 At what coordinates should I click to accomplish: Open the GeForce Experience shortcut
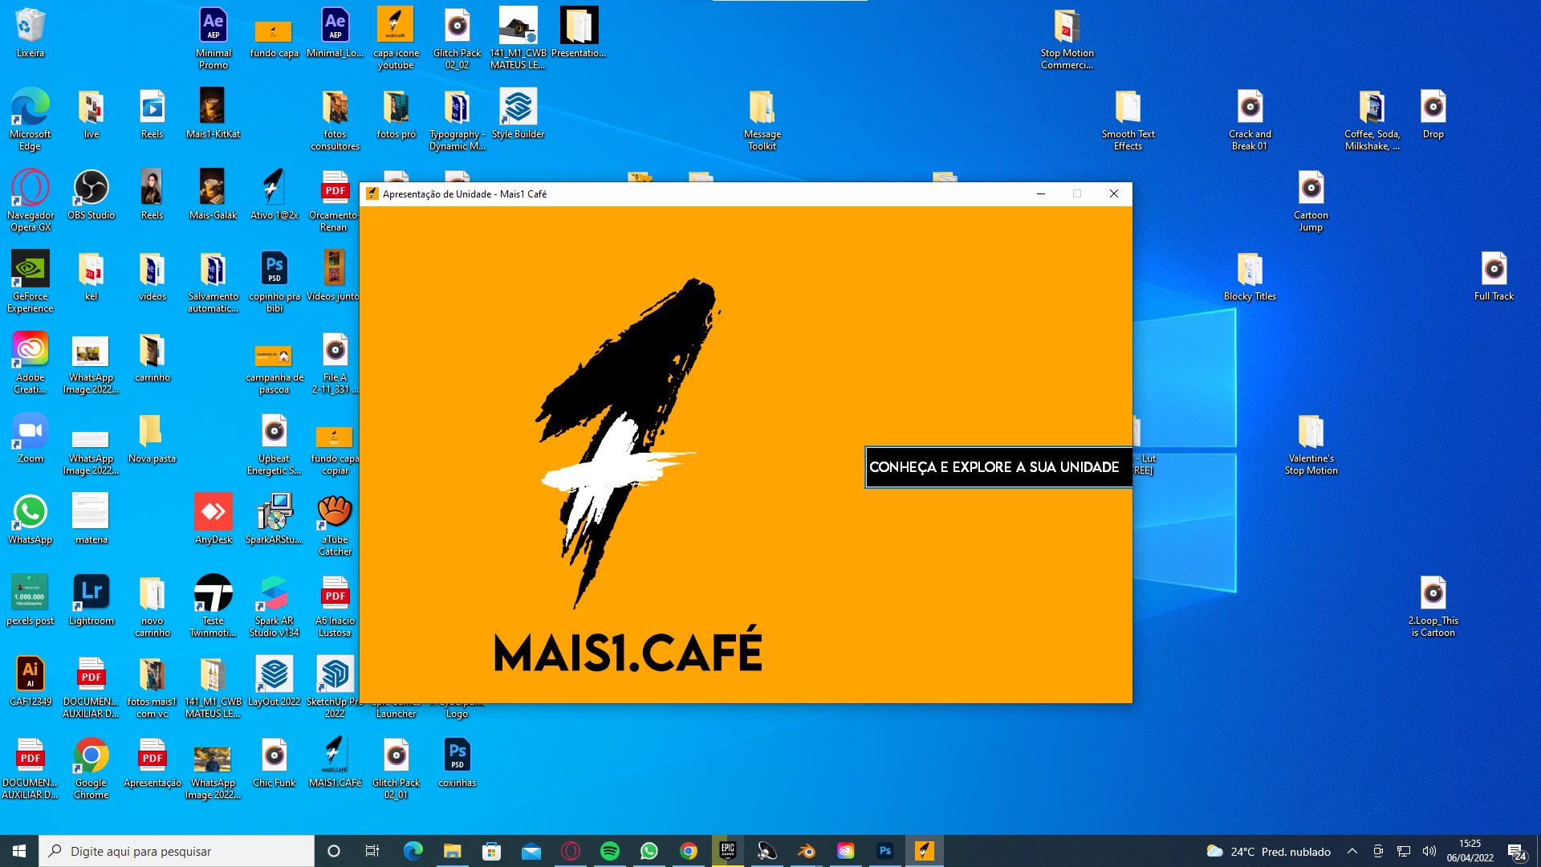tap(30, 281)
